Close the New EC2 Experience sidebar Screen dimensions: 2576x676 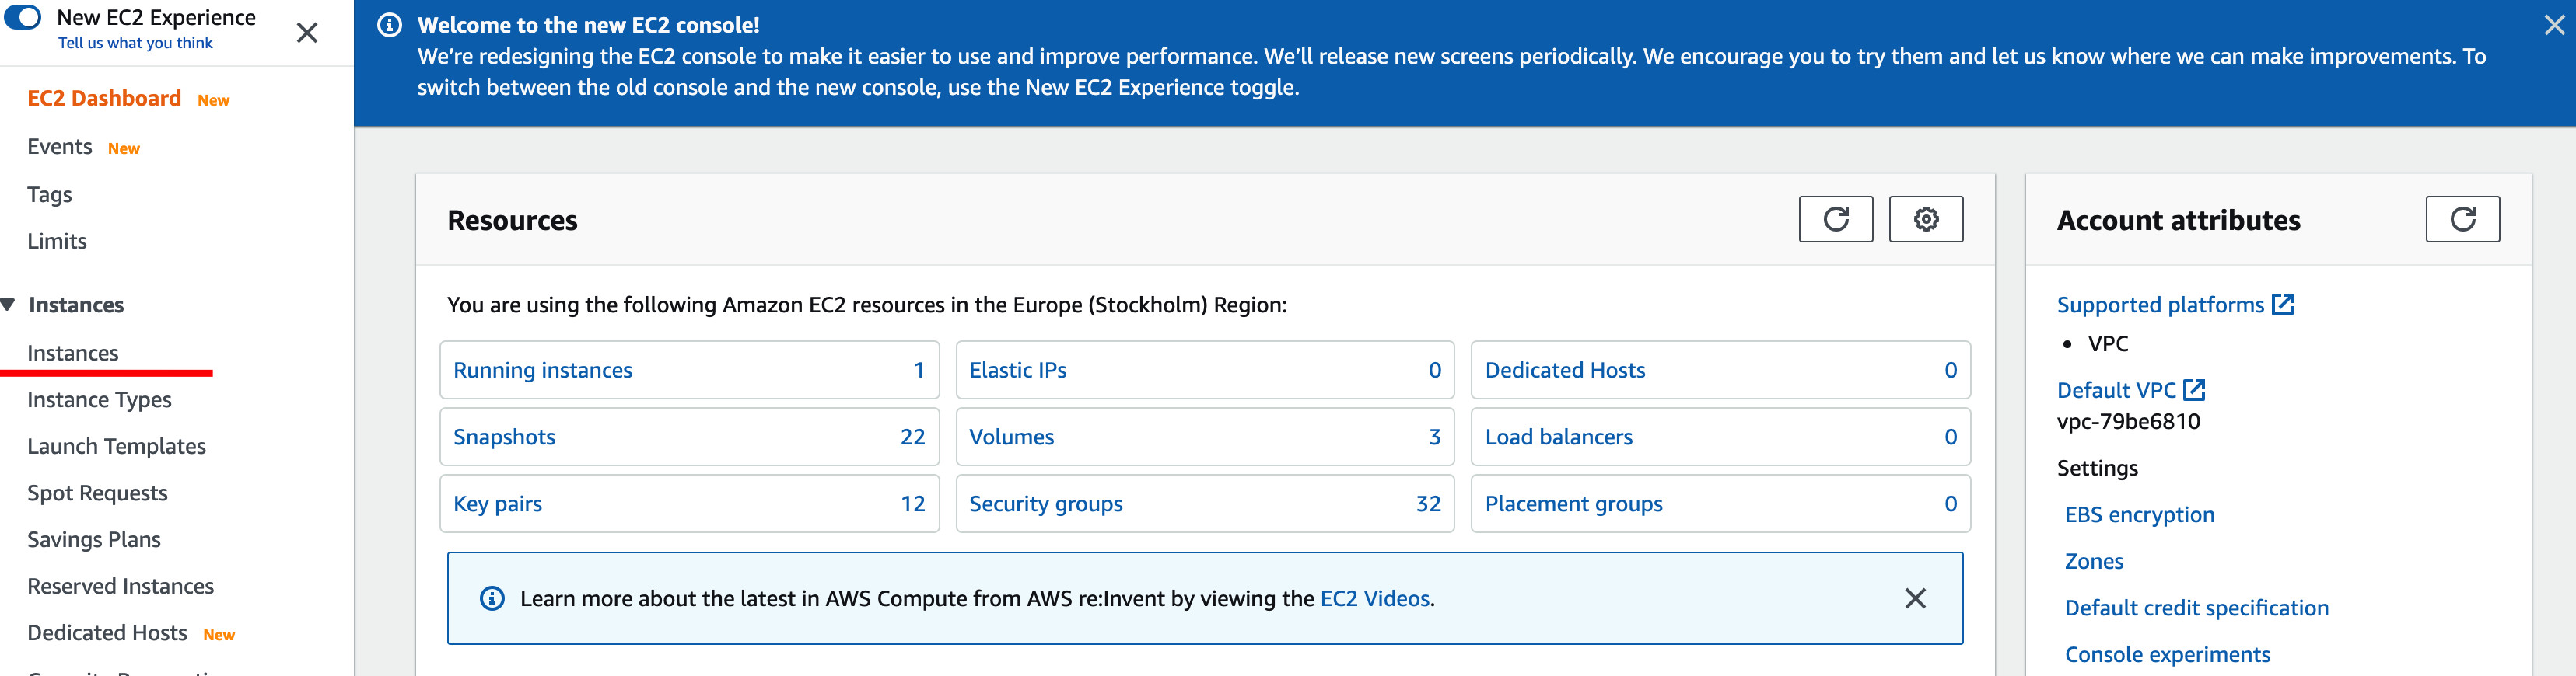307,33
